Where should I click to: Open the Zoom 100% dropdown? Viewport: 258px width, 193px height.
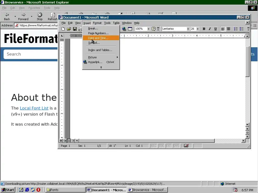[x=148, y=29]
